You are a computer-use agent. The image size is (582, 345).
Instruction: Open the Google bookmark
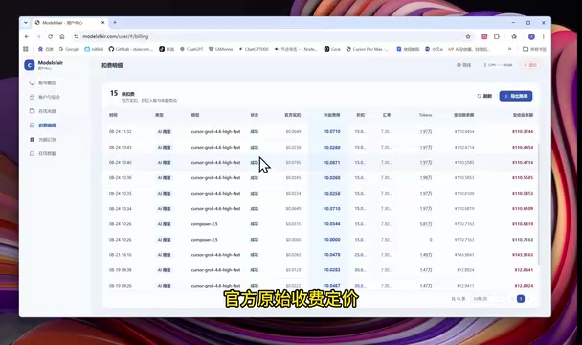pos(69,49)
